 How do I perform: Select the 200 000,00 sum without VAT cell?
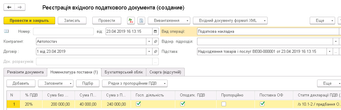pyautogui.click(x=59, y=104)
